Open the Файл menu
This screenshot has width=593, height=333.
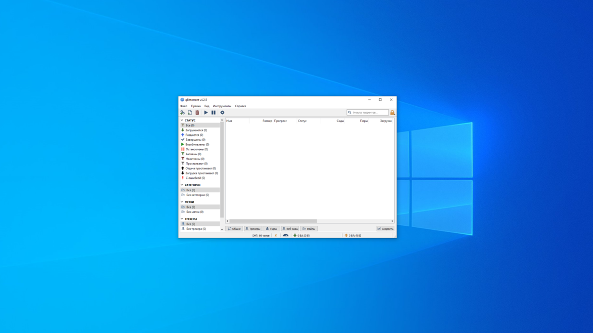pyautogui.click(x=184, y=106)
